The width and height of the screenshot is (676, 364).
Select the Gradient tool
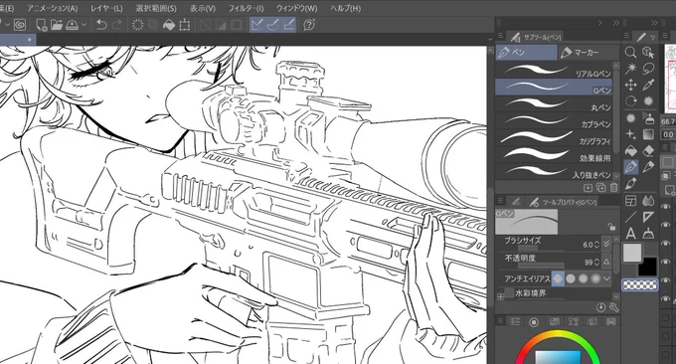[648, 134]
